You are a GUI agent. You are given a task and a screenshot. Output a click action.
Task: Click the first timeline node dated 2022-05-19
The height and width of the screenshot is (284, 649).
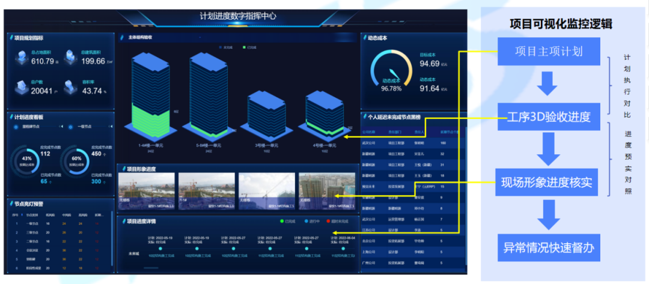point(160,249)
